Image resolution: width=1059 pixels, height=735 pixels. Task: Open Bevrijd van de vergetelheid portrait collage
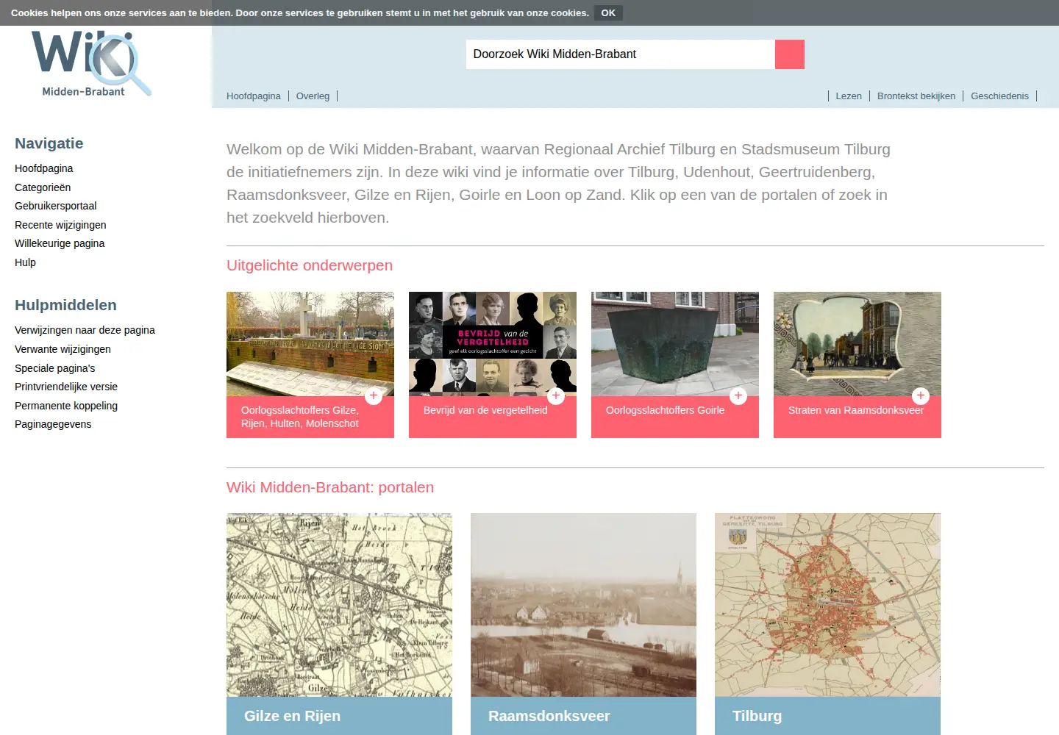click(493, 344)
